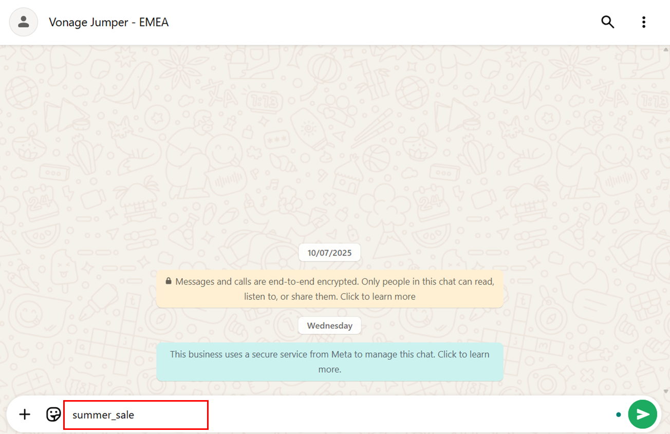Click the 10/07/2025 date badge
The height and width of the screenshot is (434, 670).
(329, 253)
